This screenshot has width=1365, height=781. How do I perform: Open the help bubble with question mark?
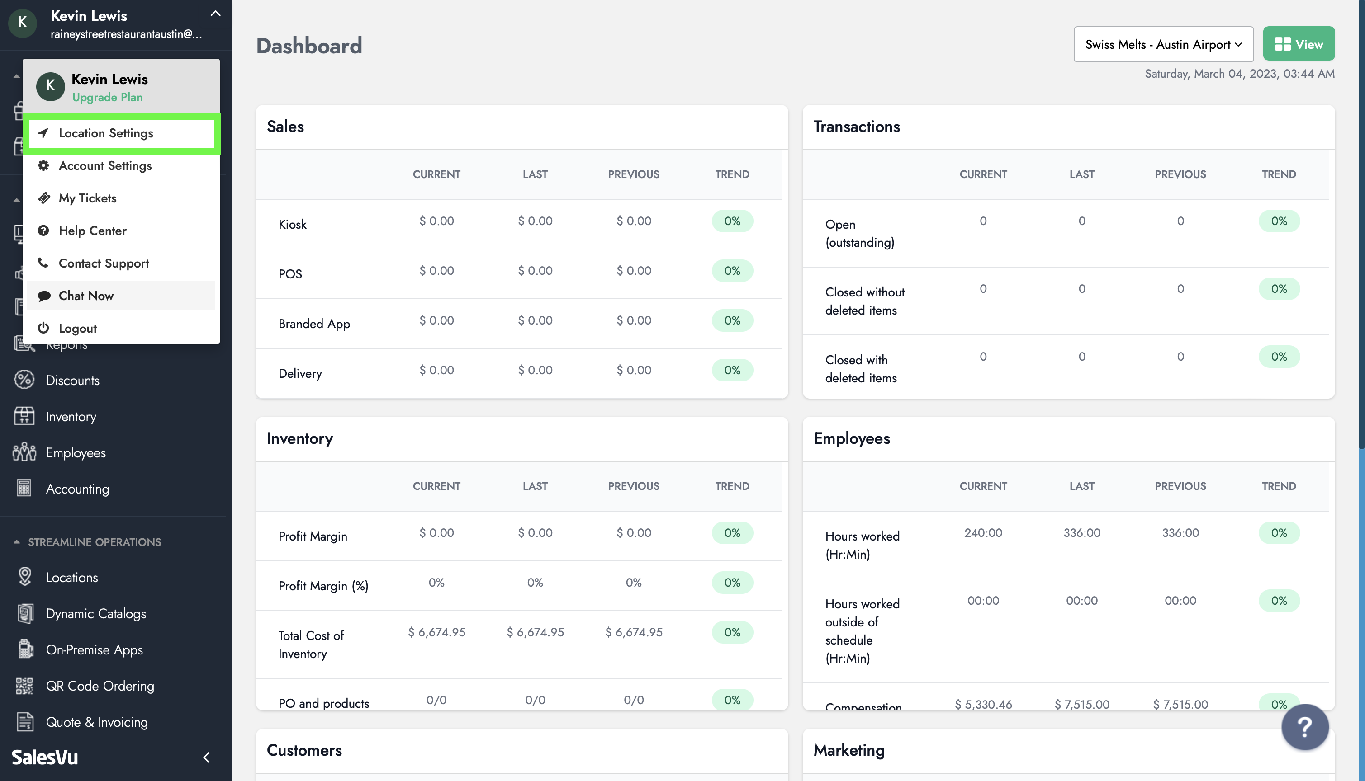(1304, 727)
